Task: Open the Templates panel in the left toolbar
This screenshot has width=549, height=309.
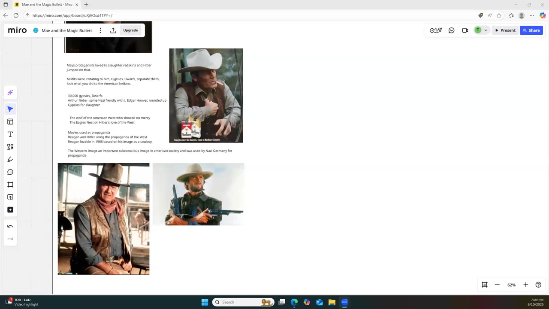Action: (x=10, y=122)
